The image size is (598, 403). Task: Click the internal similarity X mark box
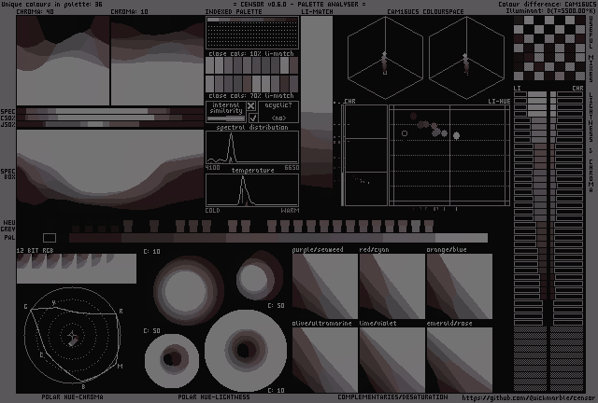251,106
